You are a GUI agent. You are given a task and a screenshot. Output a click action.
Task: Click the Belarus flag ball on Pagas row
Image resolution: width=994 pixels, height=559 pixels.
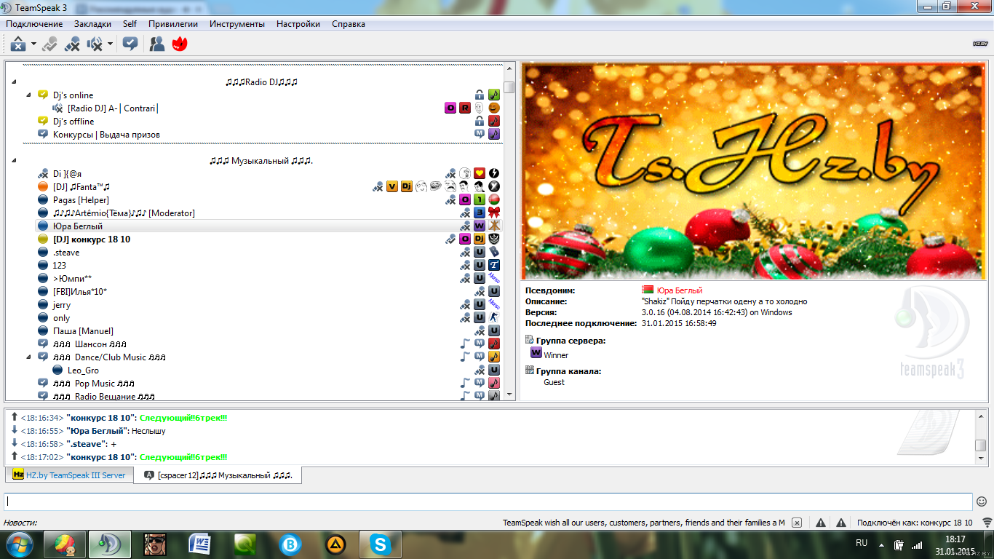tap(494, 200)
